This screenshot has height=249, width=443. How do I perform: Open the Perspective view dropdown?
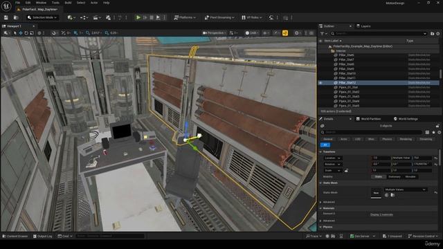(214, 33)
